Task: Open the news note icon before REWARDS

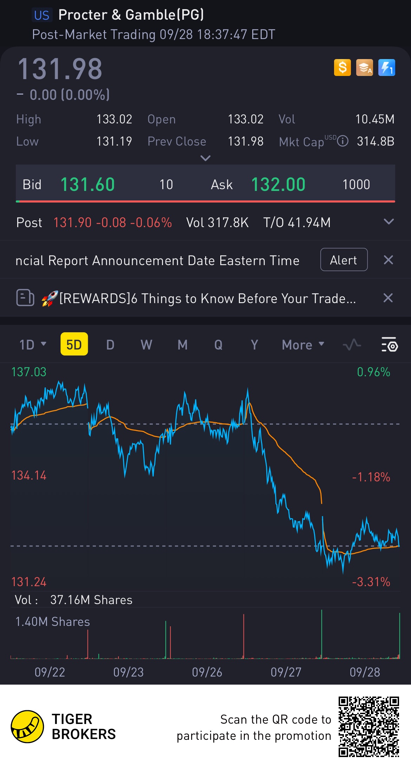Action: click(x=25, y=298)
